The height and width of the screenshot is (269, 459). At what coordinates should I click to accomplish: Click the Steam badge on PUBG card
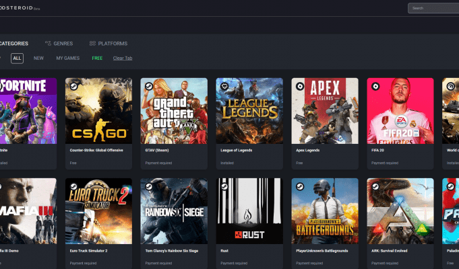pyautogui.click(x=300, y=187)
